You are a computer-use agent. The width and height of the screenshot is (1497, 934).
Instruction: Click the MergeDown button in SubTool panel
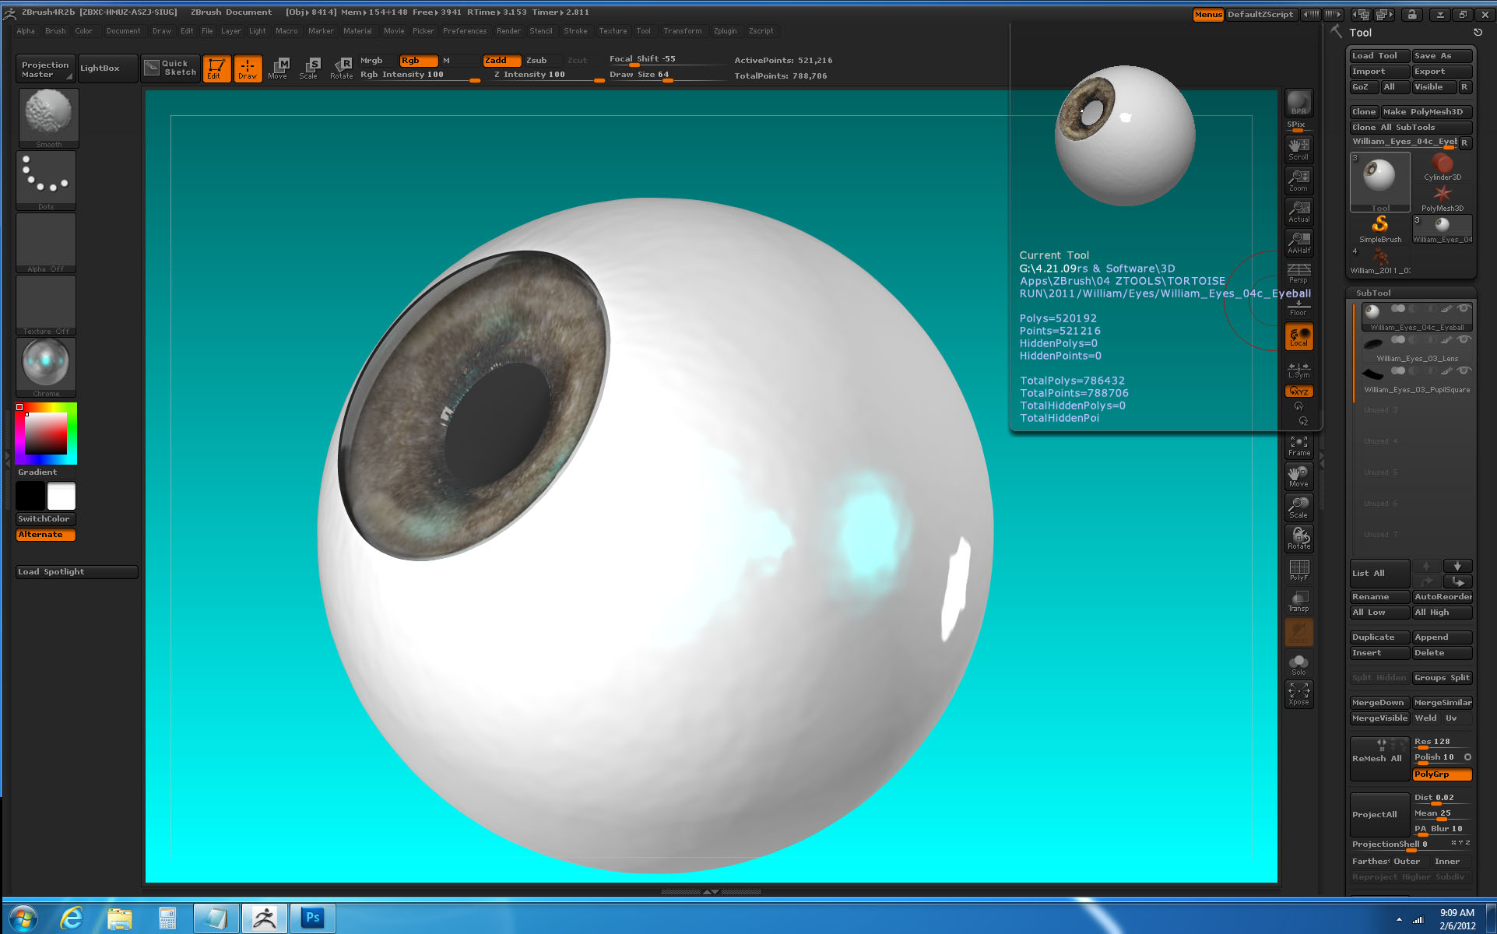click(1378, 702)
